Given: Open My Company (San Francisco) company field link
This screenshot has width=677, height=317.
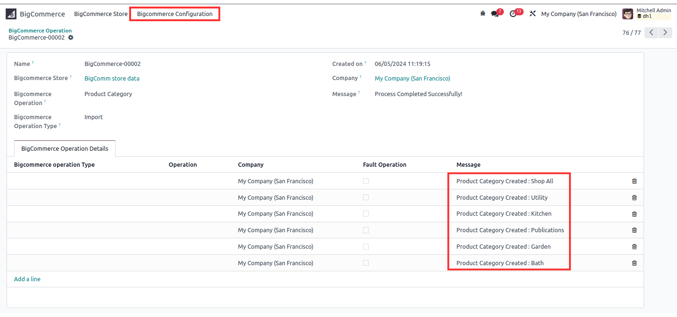Looking at the screenshot, I should (x=413, y=79).
